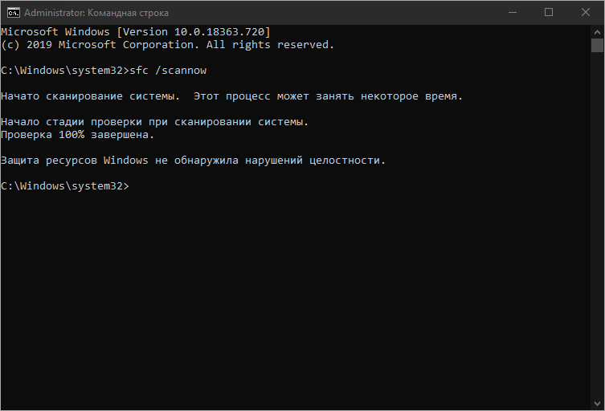Viewport: 605px width, 411px height.
Task: Click the Защита ресурсов Windows result line
Action: pos(193,161)
